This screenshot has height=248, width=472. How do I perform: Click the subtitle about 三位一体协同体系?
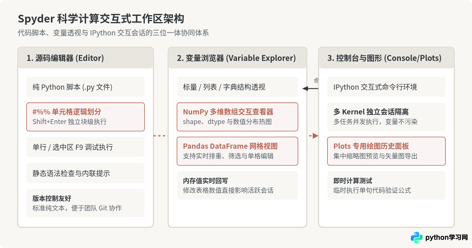(113, 33)
